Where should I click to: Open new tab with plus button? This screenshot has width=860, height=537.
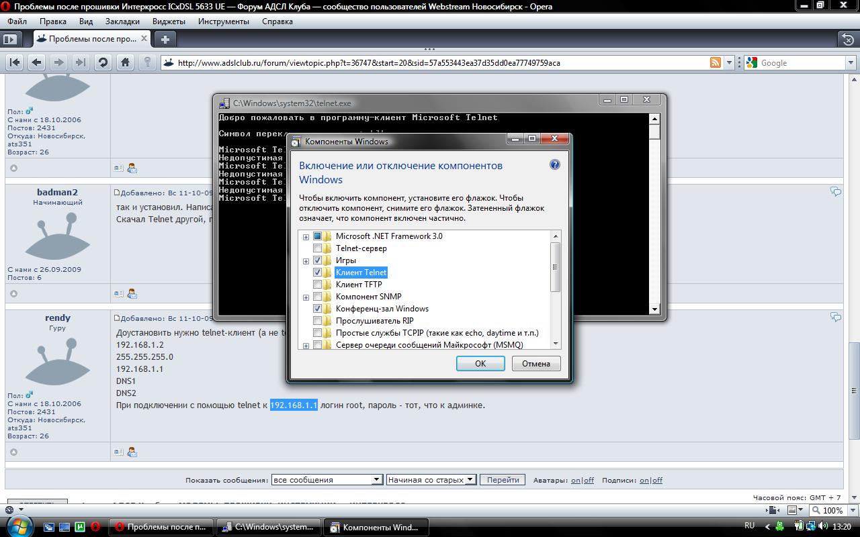165,39
